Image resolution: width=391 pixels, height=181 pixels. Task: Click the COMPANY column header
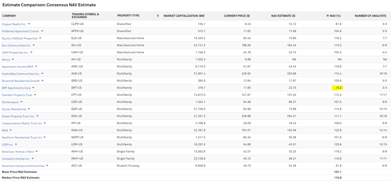click(9, 16)
